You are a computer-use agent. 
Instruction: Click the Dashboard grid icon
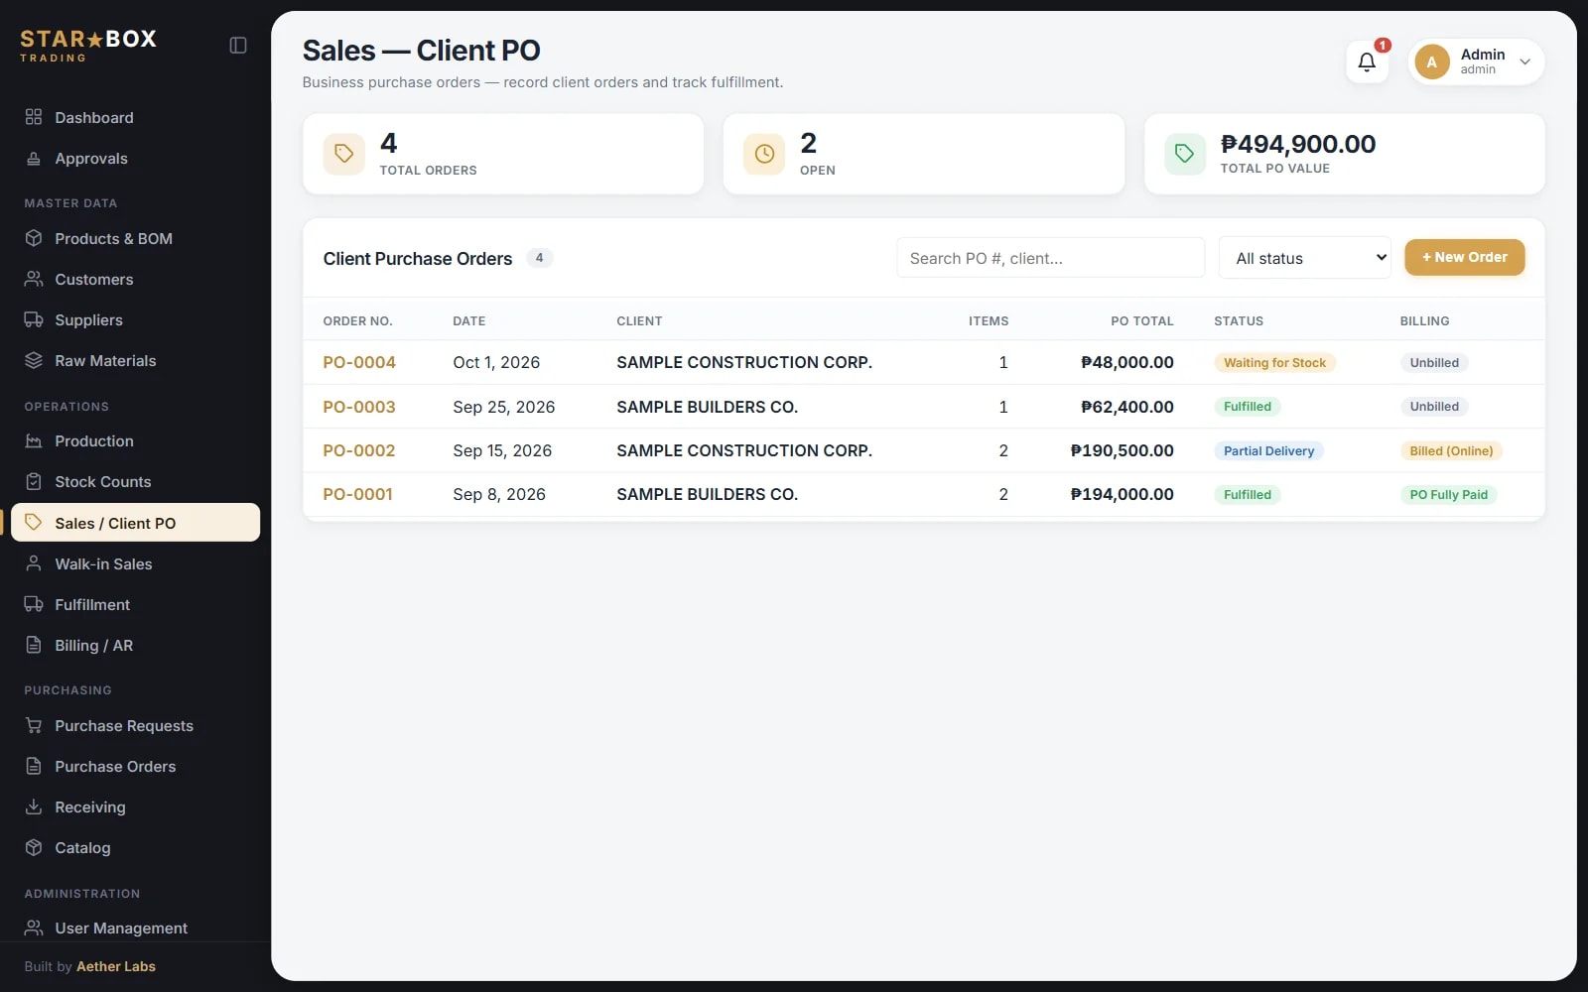point(34,117)
